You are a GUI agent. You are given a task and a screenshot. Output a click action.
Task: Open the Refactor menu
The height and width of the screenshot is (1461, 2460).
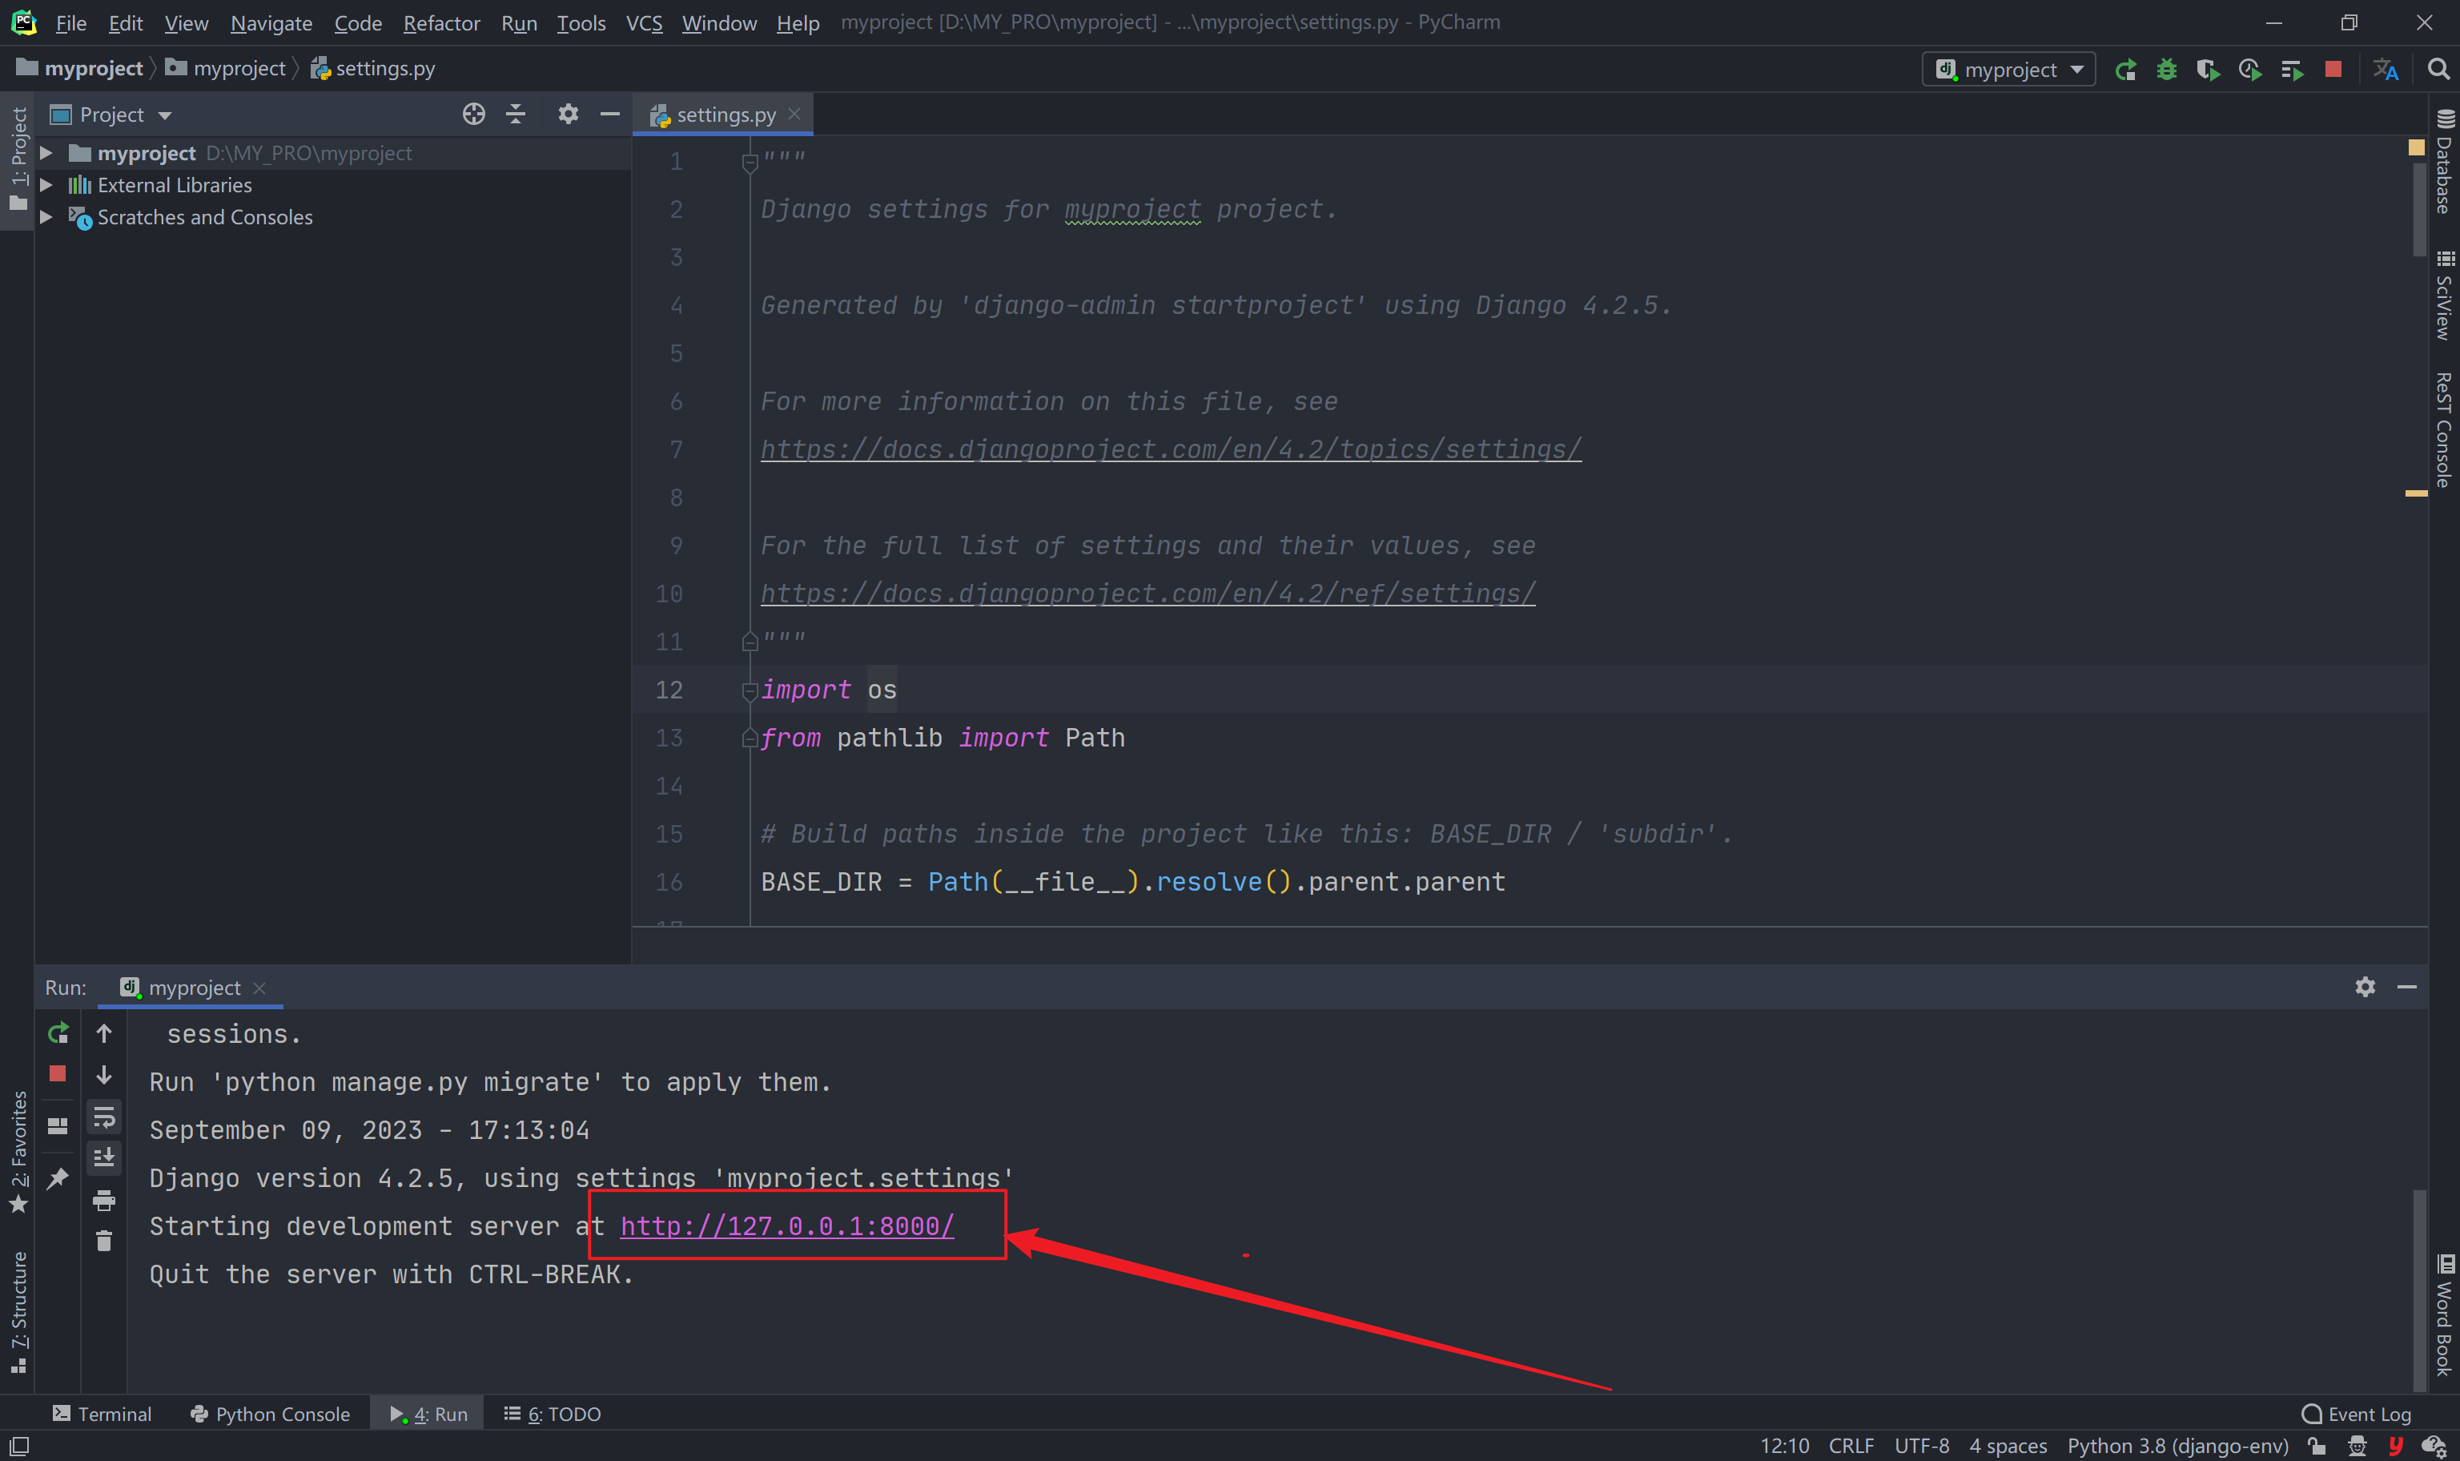click(441, 22)
